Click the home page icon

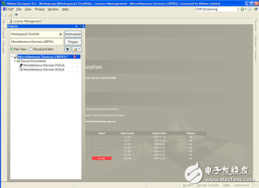[x=256, y=9]
